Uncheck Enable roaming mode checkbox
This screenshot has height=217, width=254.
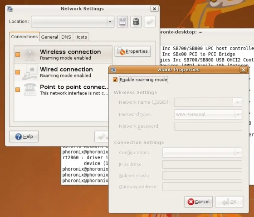click(x=115, y=80)
